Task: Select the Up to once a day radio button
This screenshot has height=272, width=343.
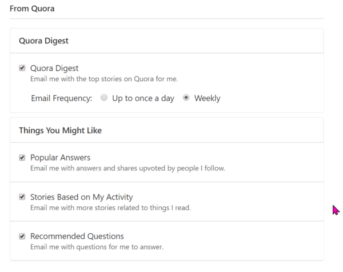Action: coord(104,98)
